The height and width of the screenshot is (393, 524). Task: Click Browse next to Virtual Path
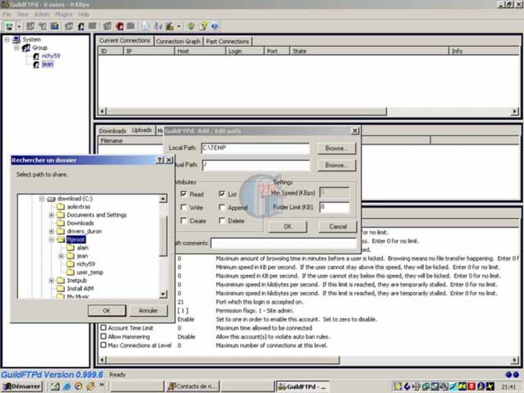tap(336, 165)
